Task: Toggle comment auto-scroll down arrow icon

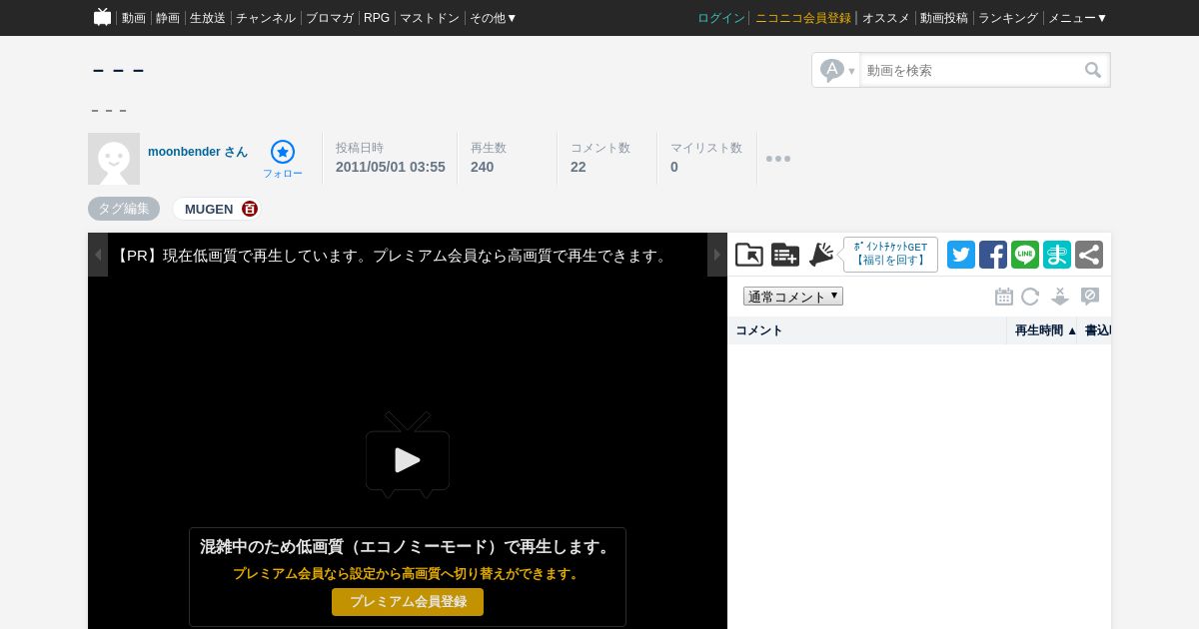Action: click(x=1060, y=297)
